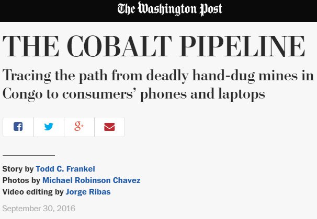Image resolution: width=317 pixels, height=219 pixels.
Task: Share the story on Google Plus
Action: click(x=79, y=127)
